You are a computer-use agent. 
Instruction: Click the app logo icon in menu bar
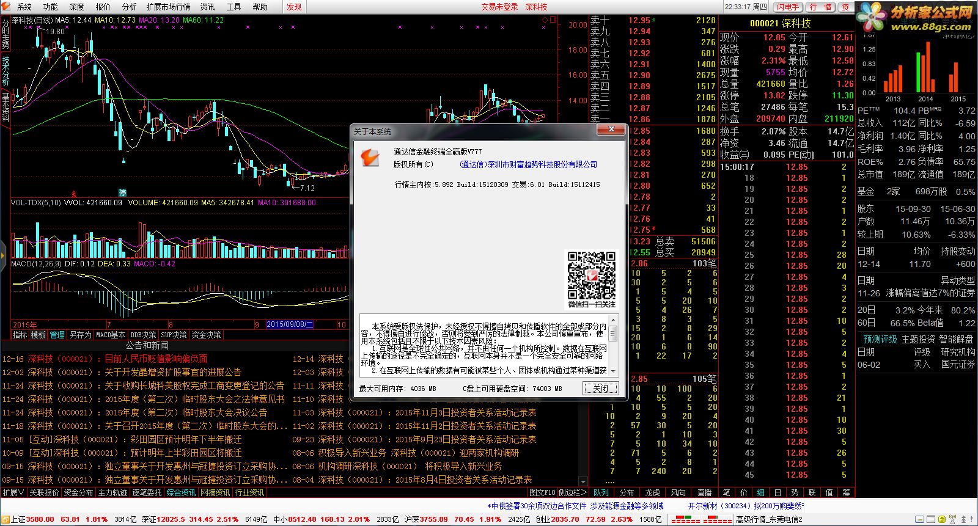[6, 7]
